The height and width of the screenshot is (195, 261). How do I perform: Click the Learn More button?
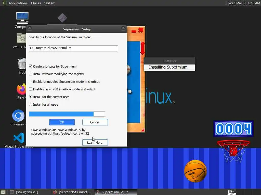point(95,143)
